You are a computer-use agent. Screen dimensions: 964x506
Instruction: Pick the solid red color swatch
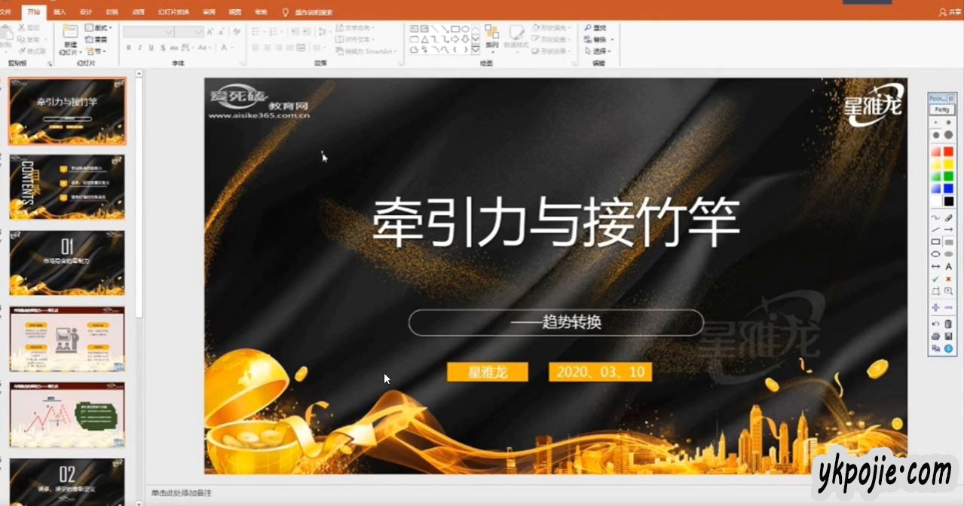click(948, 152)
